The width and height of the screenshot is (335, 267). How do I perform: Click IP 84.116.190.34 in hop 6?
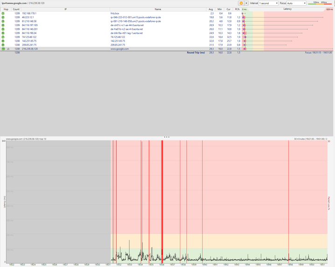pos(29,33)
